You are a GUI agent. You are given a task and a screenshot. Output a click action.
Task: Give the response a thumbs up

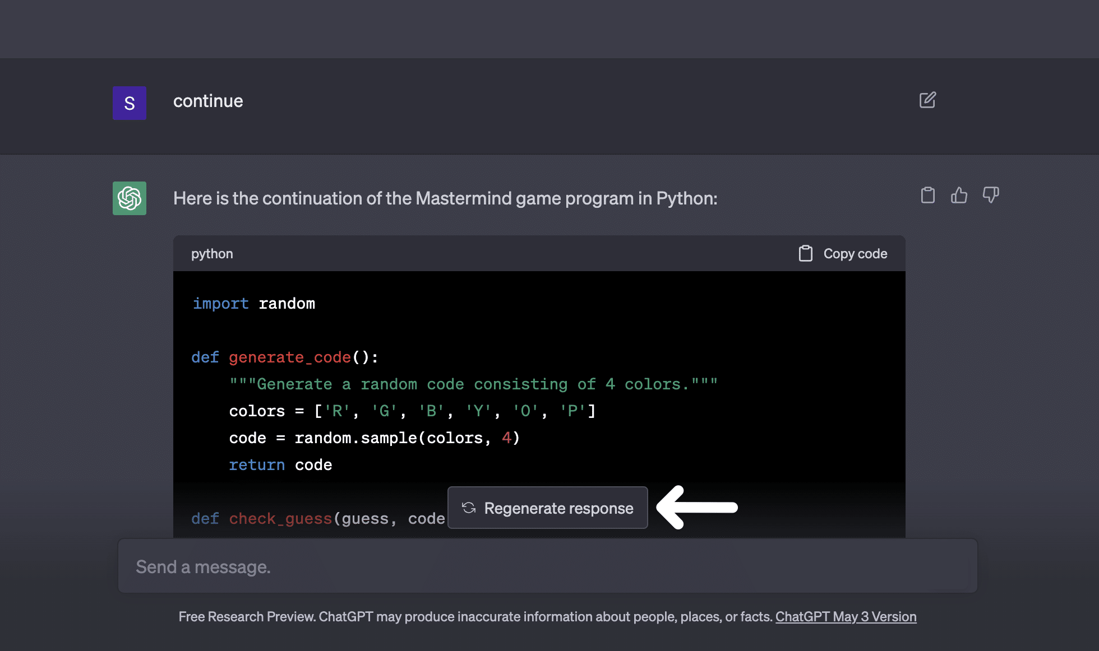(x=959, y=195)
